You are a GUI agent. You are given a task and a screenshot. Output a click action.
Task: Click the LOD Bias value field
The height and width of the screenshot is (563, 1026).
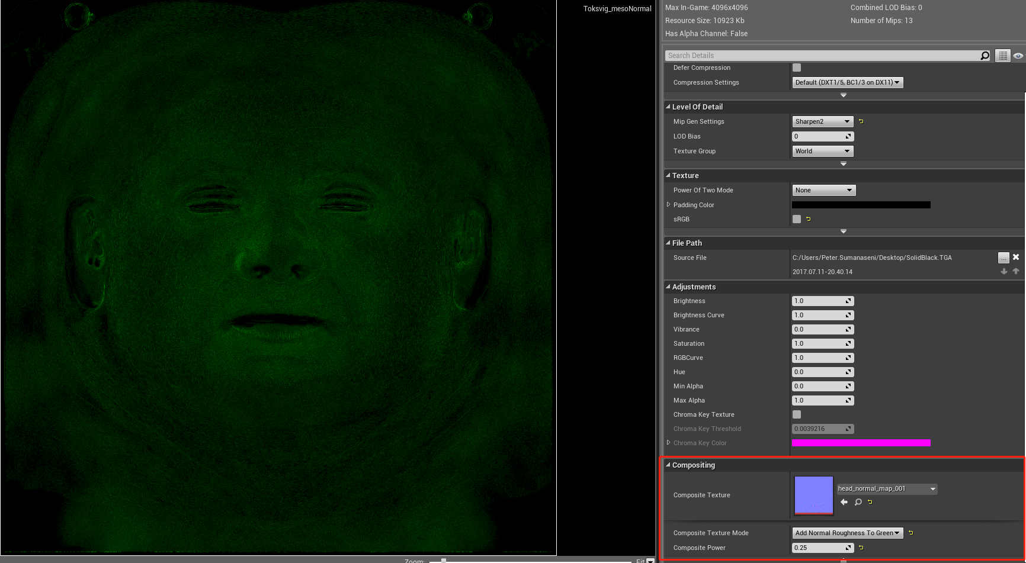[823, 136]
